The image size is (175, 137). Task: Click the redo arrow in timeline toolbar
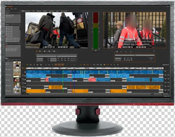tap(31, 65)
